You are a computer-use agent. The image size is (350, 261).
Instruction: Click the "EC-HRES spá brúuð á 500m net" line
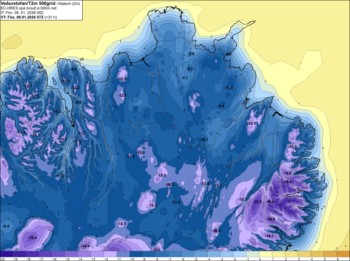pyautogui.click(x=29, y=8)
